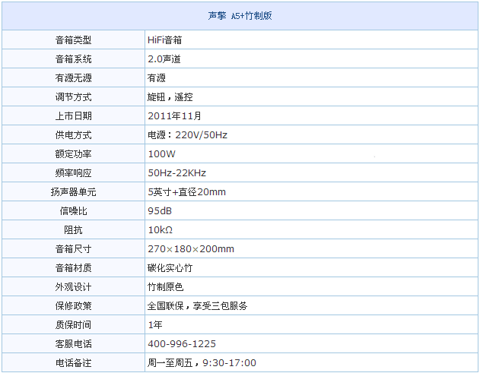Select the 频率响应 label
Viewport: 480px width, 373px height.
pos(74,172)
